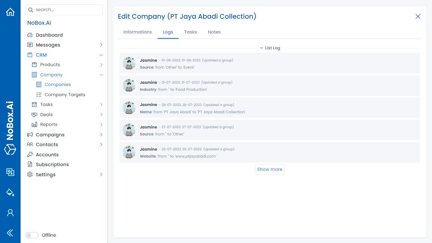Click the Accounts key icon
This screenshot has height=243, width=432.
[30, 155]
